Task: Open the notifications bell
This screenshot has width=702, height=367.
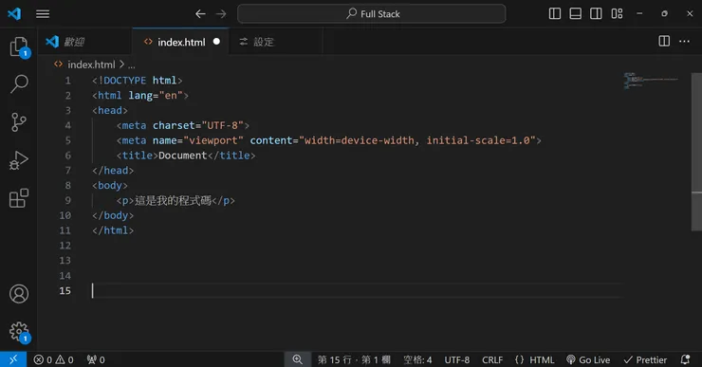Action: pyautogui.click(x=686, y=359)
